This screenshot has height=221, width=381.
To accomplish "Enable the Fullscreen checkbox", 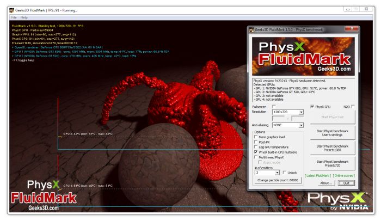I will (x=274, y=107).
